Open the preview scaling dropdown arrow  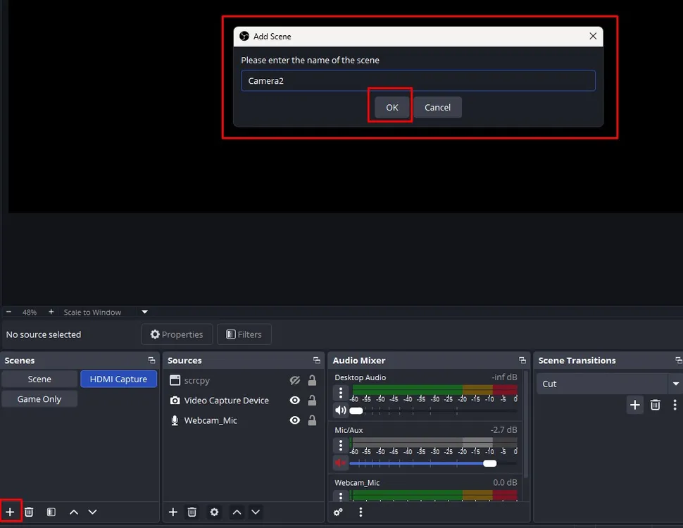(x=144, y=312)
